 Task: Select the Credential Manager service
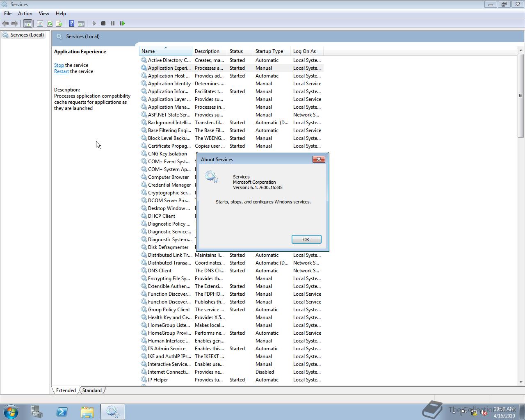pos(169,185)
